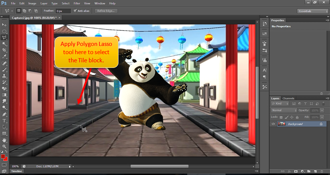The height and width of the screenshot is (175, 330).
Task: Click the delete layer trash icon
Action: point(321,171)
